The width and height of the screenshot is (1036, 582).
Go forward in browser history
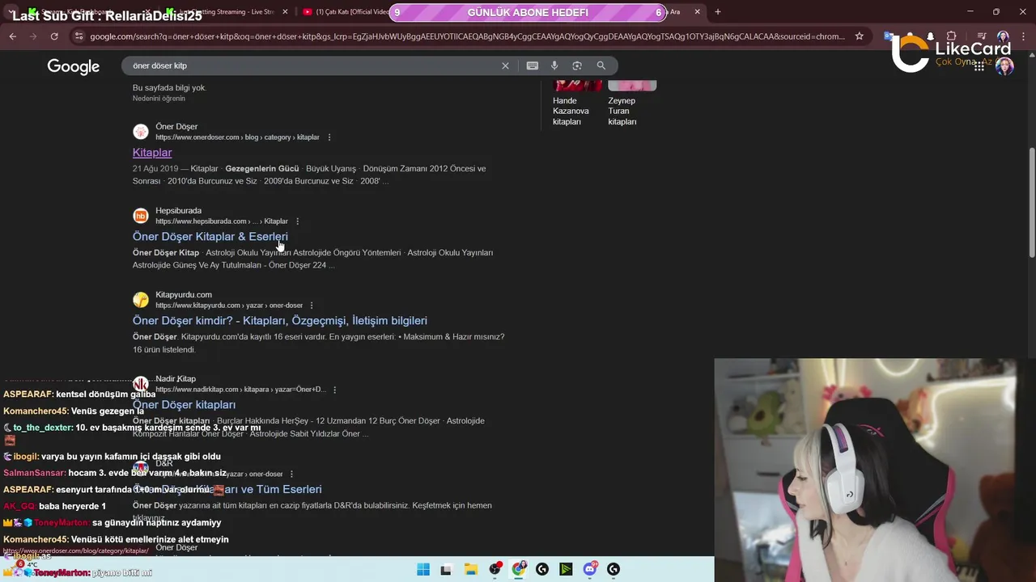[x=33, y=36]
